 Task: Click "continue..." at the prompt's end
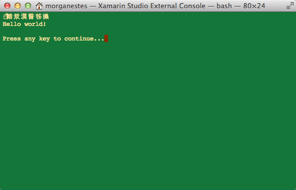click(x=84, y=39)
